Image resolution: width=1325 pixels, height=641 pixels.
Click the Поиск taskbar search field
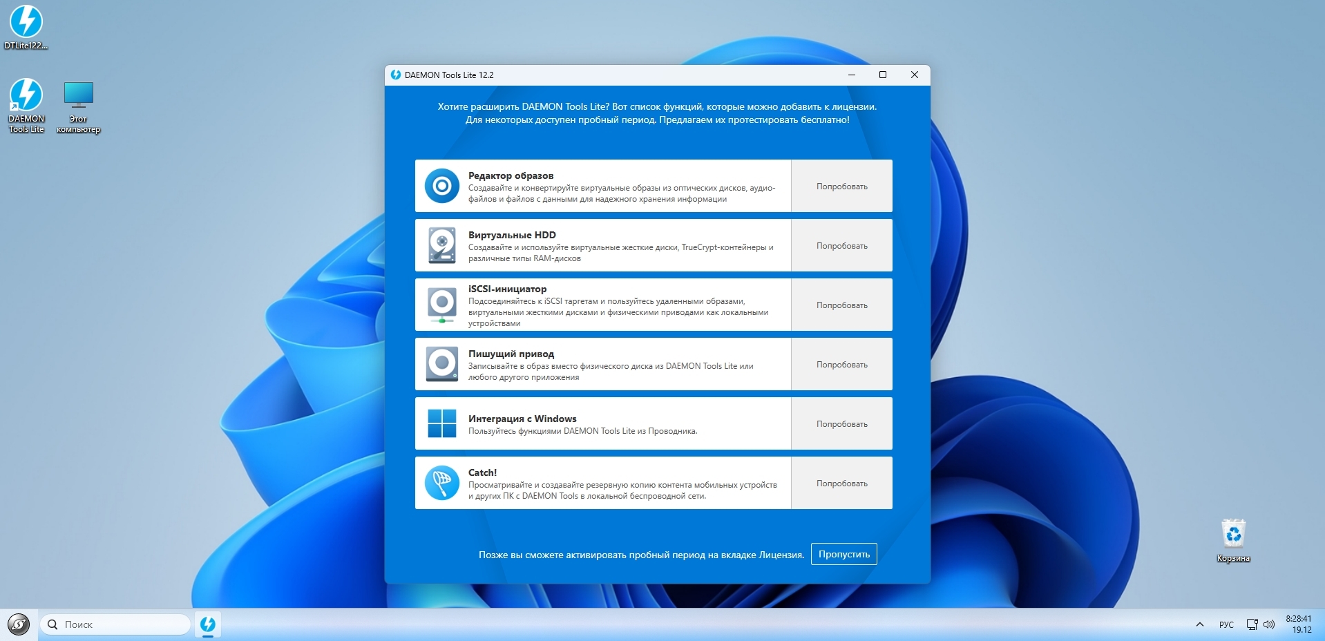coord(115,624)
